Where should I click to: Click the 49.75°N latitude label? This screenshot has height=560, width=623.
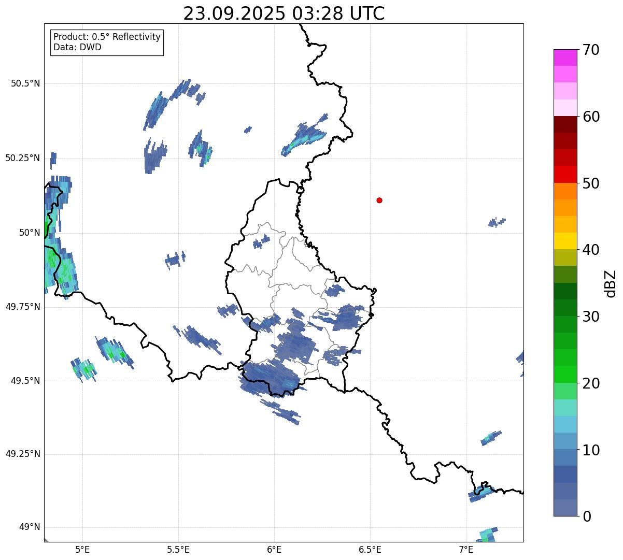(x=23, y=307)
